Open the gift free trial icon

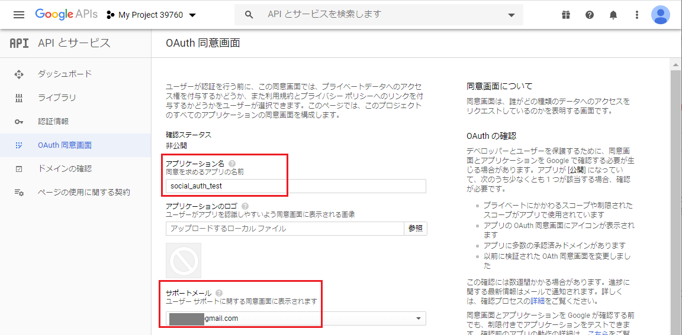[565, 15]
